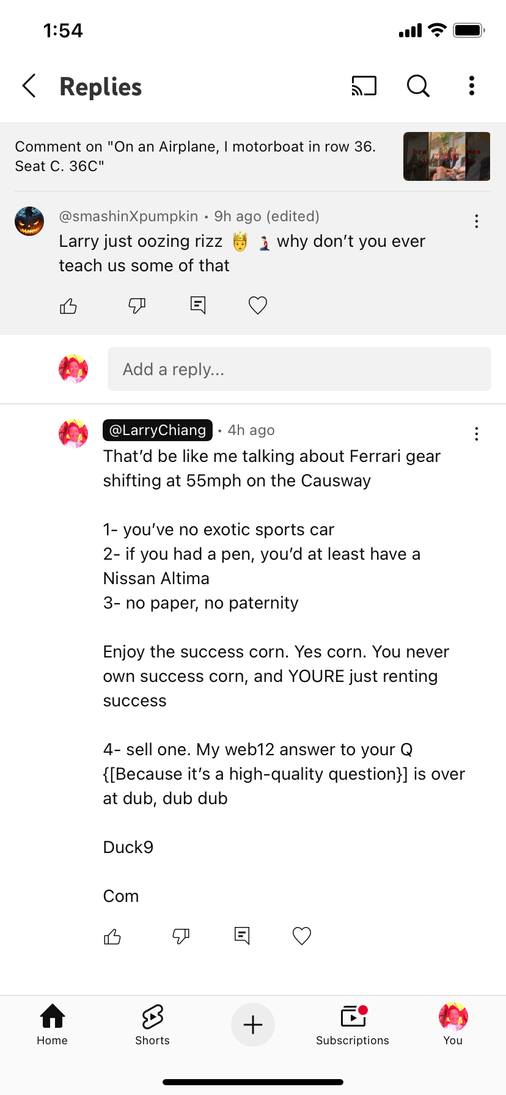The height and width of the screenshot is (1095, 506).
Task: Open the top-right three-dot menu
Action: tap(471, 86)
